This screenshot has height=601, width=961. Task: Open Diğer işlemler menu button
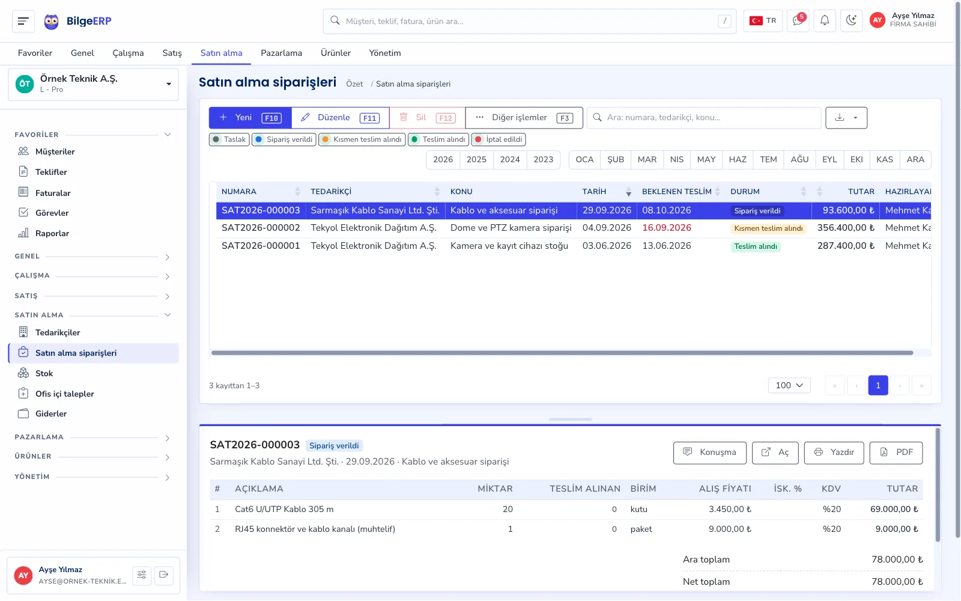[524, 118]
